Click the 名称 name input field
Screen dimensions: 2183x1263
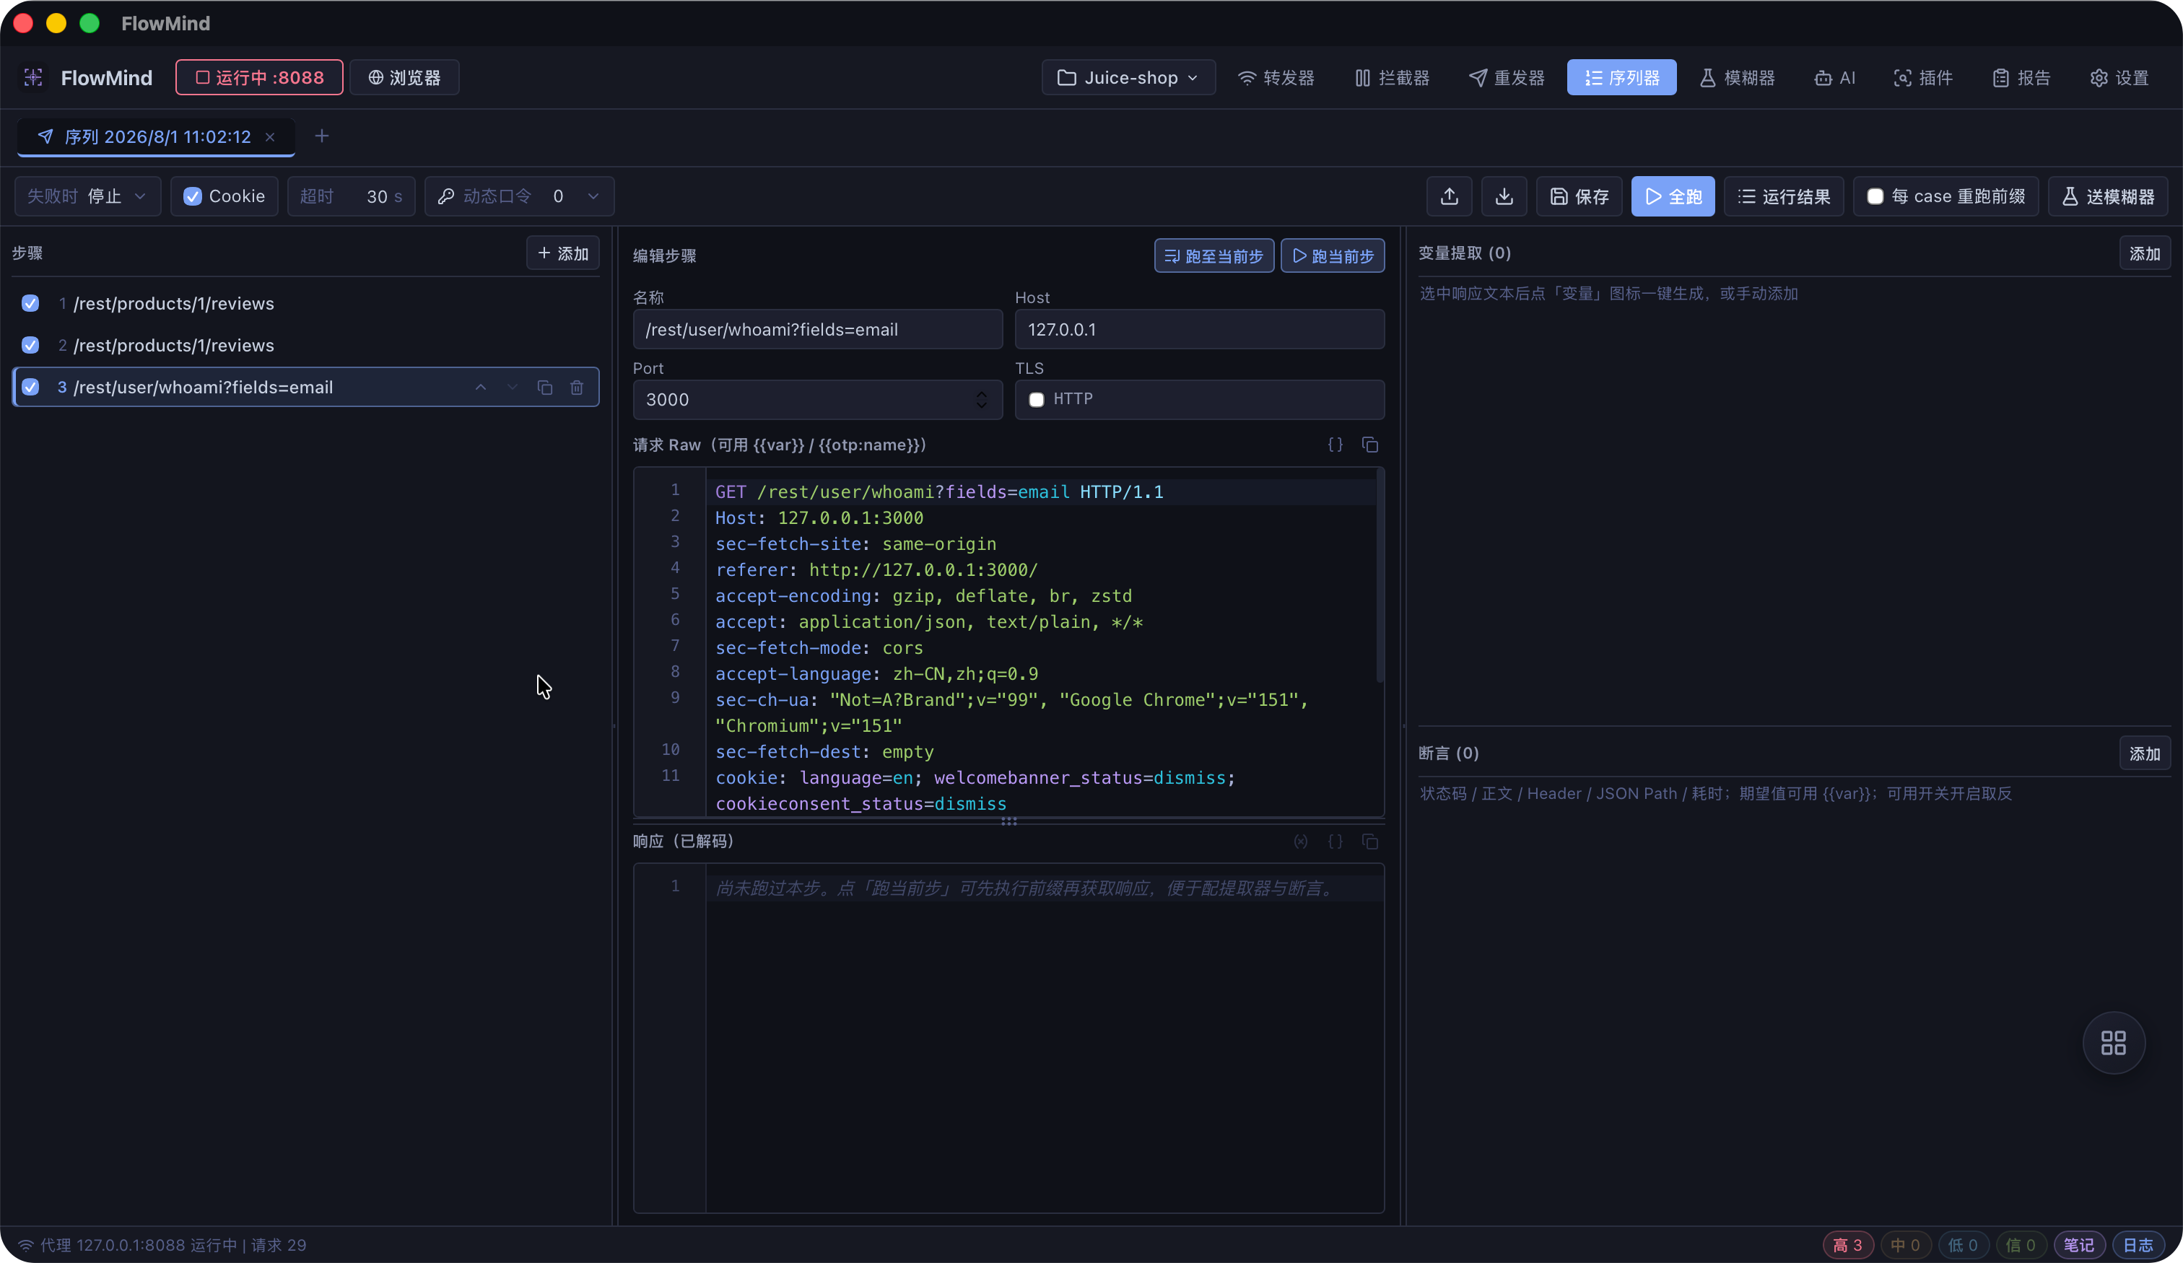click(x=817, y=329)
